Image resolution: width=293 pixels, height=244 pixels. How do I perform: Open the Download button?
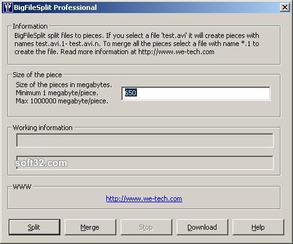pos(202,227)
